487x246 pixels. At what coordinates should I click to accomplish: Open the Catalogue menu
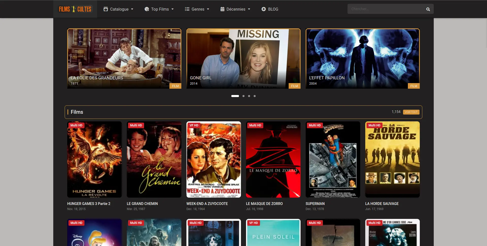pyautogui.click(x=118, y=9)
